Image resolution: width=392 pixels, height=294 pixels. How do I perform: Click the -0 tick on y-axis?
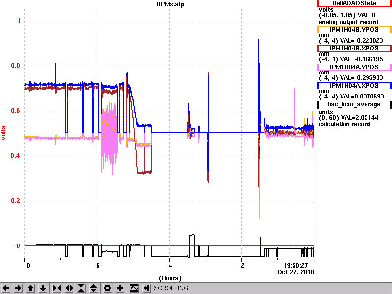click(17, 246)
